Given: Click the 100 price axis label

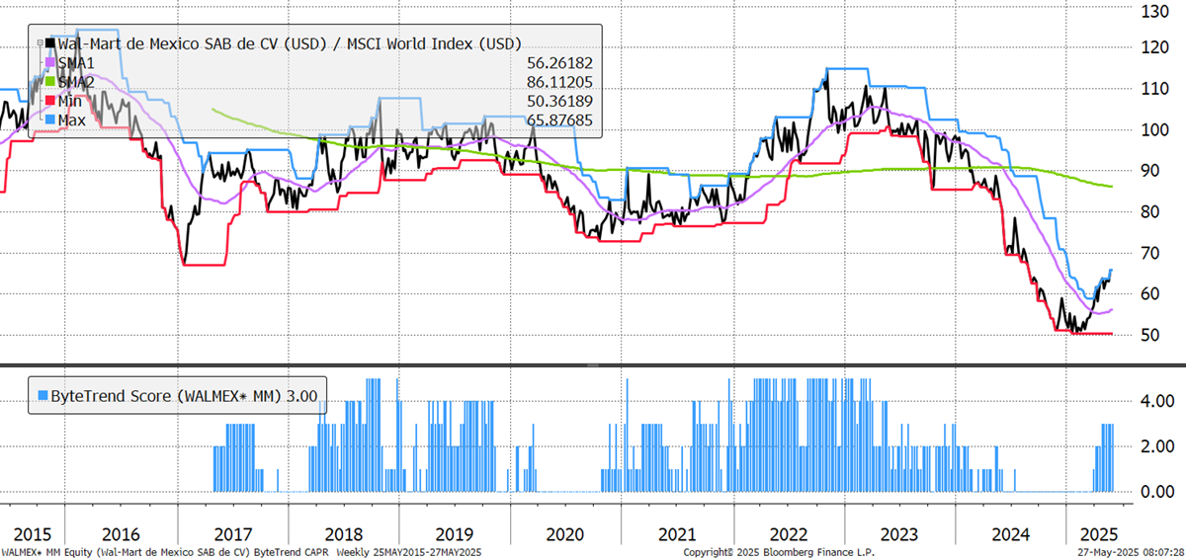Looking at the screenshot, I should [x=1156, y=129].
